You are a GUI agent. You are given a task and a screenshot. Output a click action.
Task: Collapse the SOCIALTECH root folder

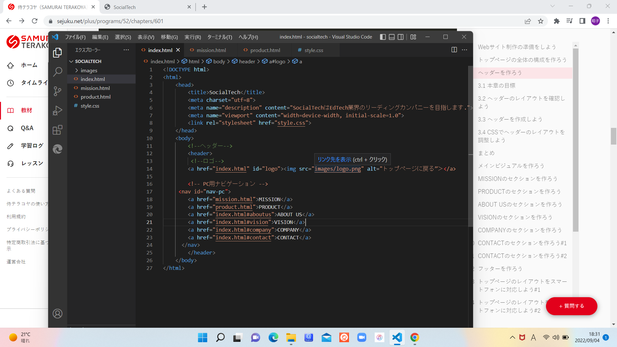point(88,61)
